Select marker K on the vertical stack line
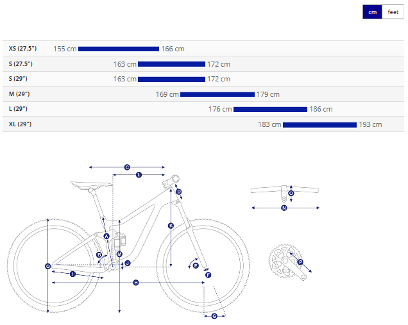This screenshot has width=408, height=325. 171,226
